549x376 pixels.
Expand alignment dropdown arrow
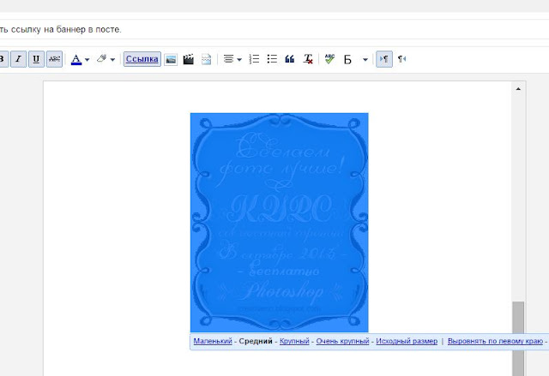239,60
